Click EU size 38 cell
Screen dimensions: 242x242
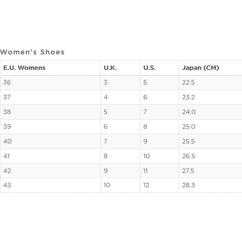[x=50, y=112]
